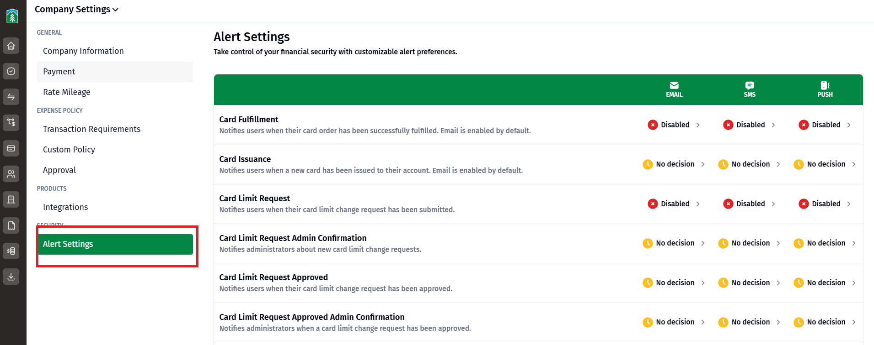Set Email for Card Limit Request Approved
This screenshot has height=345, width=874.
pyautogui.click(x=674, y=283)
